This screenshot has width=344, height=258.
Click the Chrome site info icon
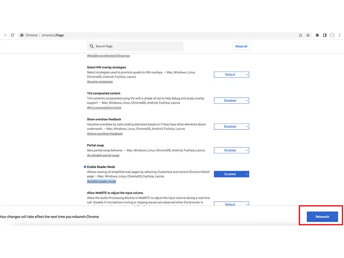[22, 35]
